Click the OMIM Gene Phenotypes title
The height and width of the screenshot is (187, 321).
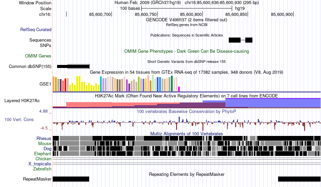coord(187,51)
